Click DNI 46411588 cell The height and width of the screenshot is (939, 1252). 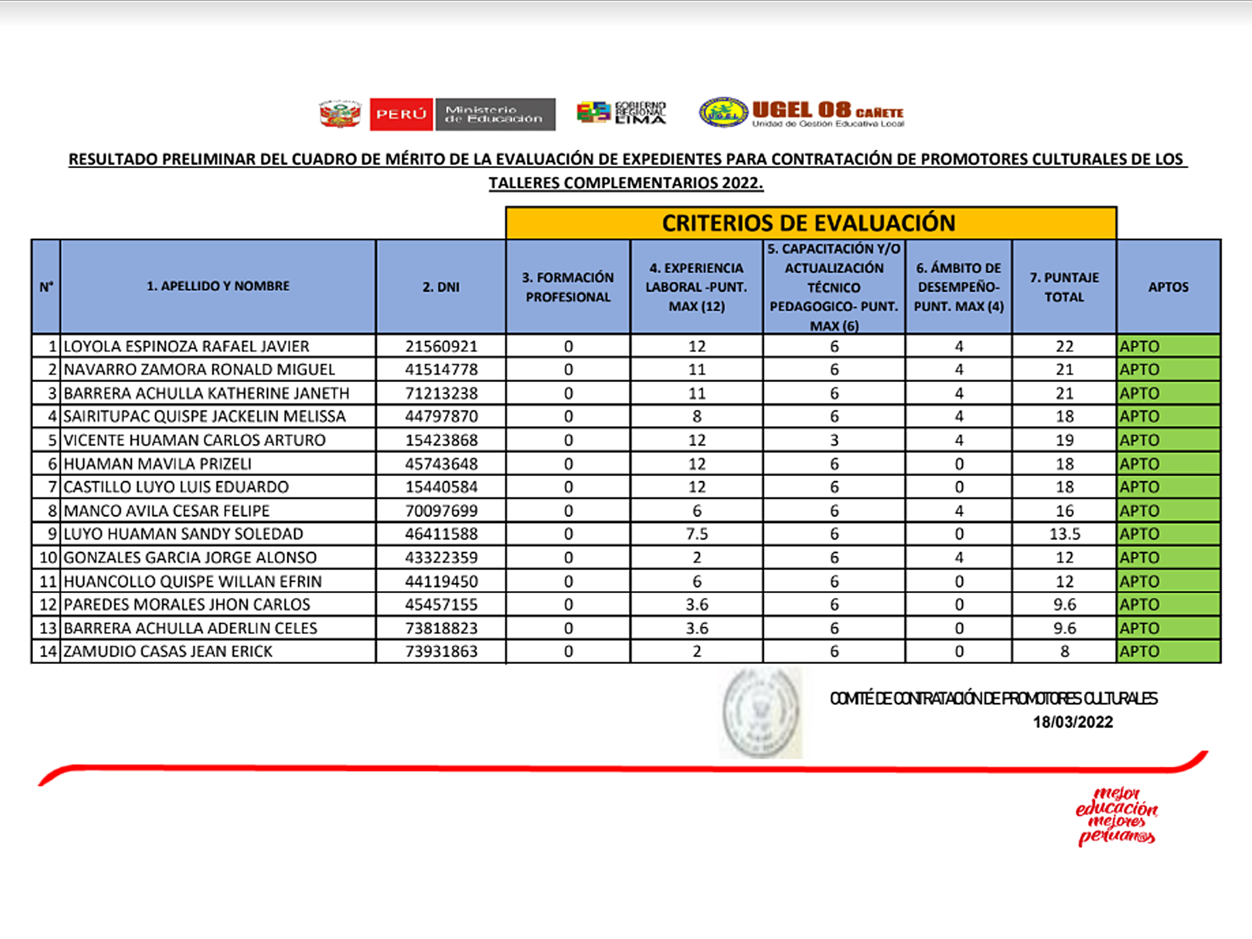point(441,534)
